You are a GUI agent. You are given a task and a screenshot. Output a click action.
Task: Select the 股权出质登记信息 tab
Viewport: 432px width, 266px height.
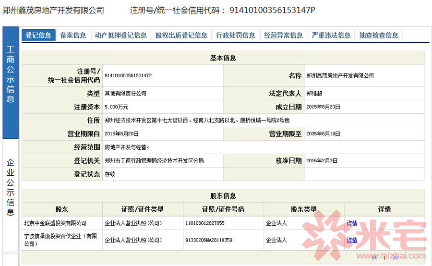click(x=181, y=35)
